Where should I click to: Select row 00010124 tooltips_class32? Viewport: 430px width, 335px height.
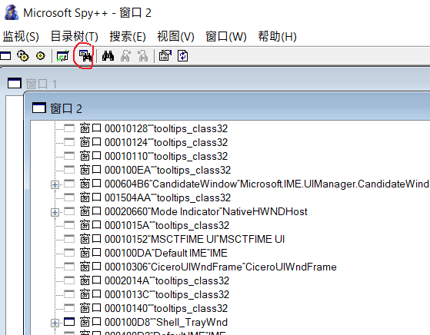click(154, 142)
